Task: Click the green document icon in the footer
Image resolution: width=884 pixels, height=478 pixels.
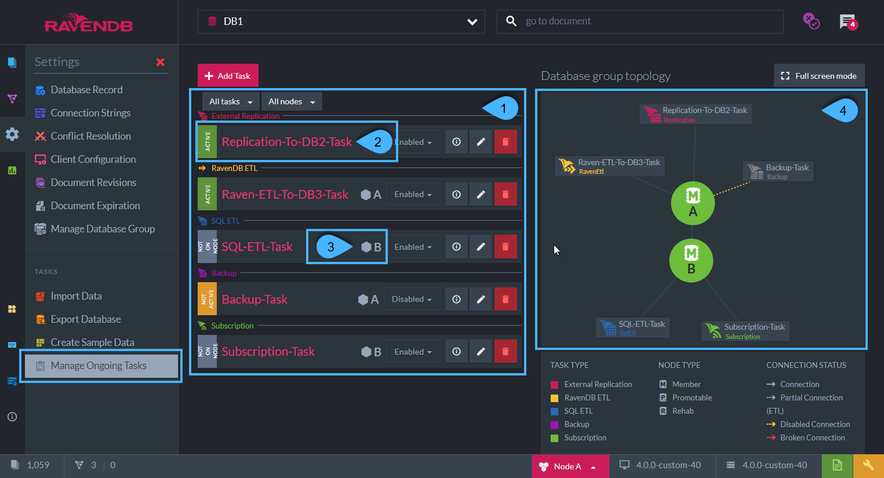Action: click(x=837, y=466)
